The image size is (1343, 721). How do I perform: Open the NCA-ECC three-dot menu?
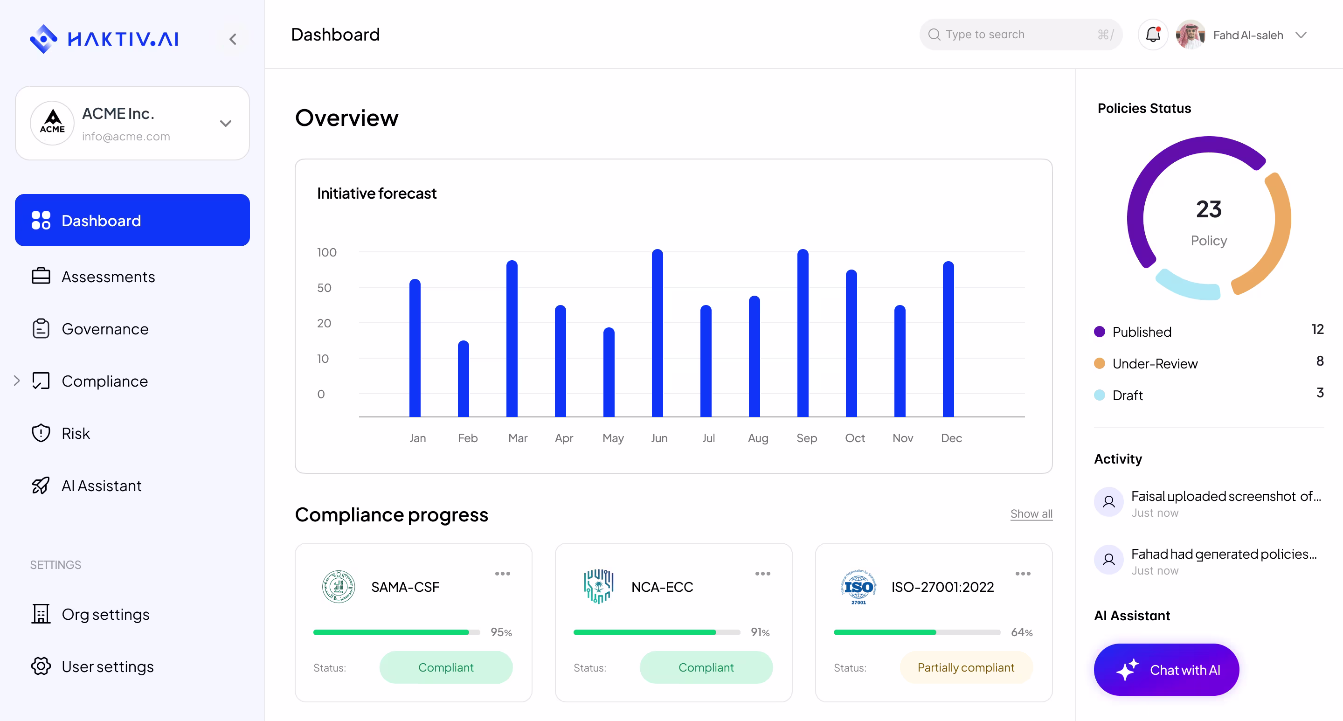point(762,574)
